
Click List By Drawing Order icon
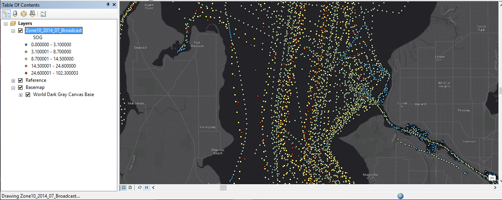point(6,14)
